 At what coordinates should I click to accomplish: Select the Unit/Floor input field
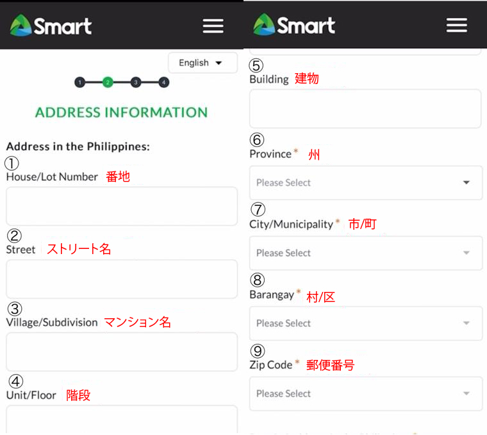pyautogui.click(x=122, y=420)
